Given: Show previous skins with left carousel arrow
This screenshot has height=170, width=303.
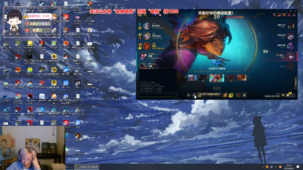Looking at the screenshot, I should tap(185, 77).
